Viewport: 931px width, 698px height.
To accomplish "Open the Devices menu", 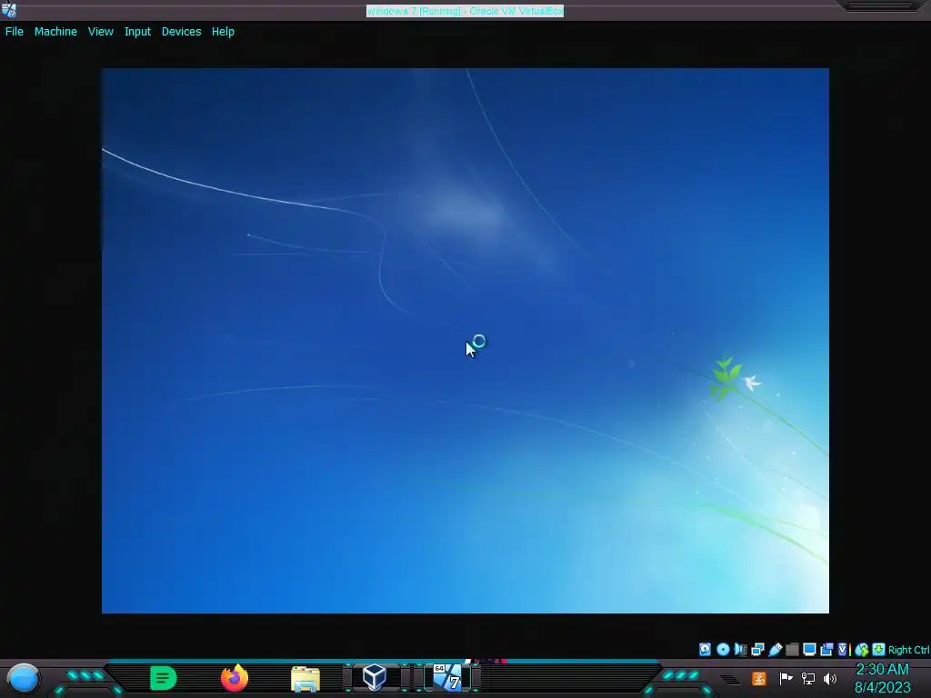I will click(181, 32).
